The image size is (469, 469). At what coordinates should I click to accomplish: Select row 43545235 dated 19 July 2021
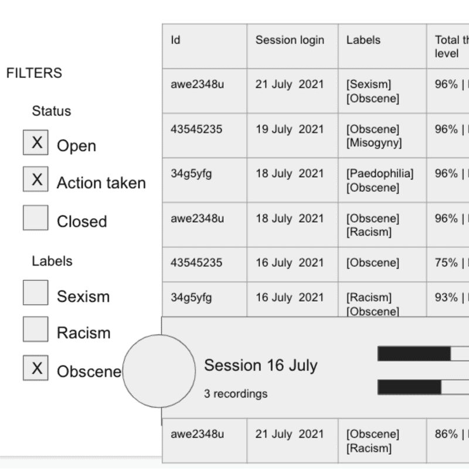pos(315,135)
